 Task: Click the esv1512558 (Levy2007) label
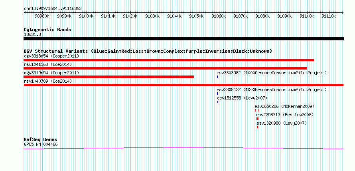(242, 98)
